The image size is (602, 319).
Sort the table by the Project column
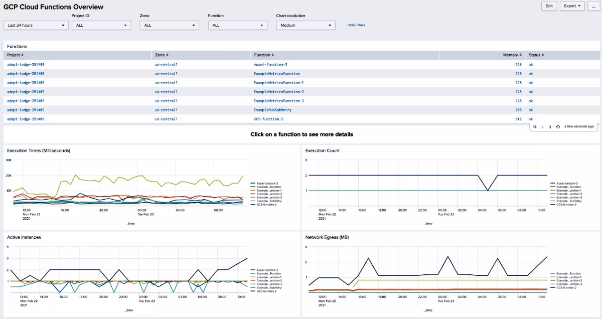[15, 55]
